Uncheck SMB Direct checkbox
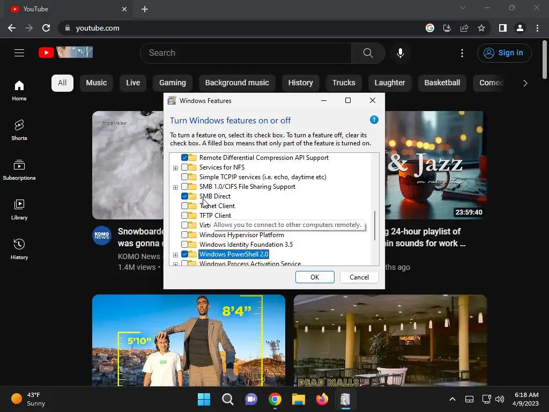Viewport: 549px width, 412px height. (184, 196)
